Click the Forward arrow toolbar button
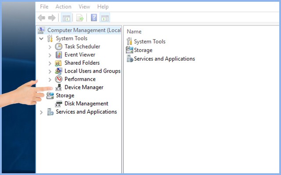Image resolution: width=281 pixels, height=175 pixels. click(x=51, y=18)
